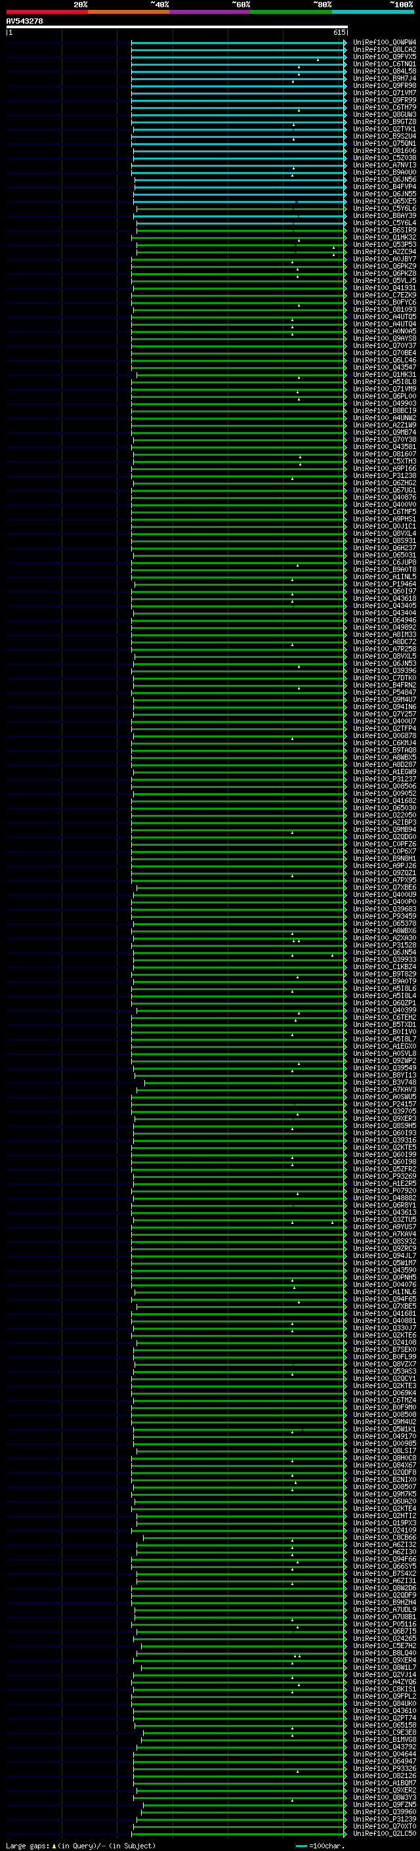Select the UniRef100_Q75QN1 label

pos(385,144)
